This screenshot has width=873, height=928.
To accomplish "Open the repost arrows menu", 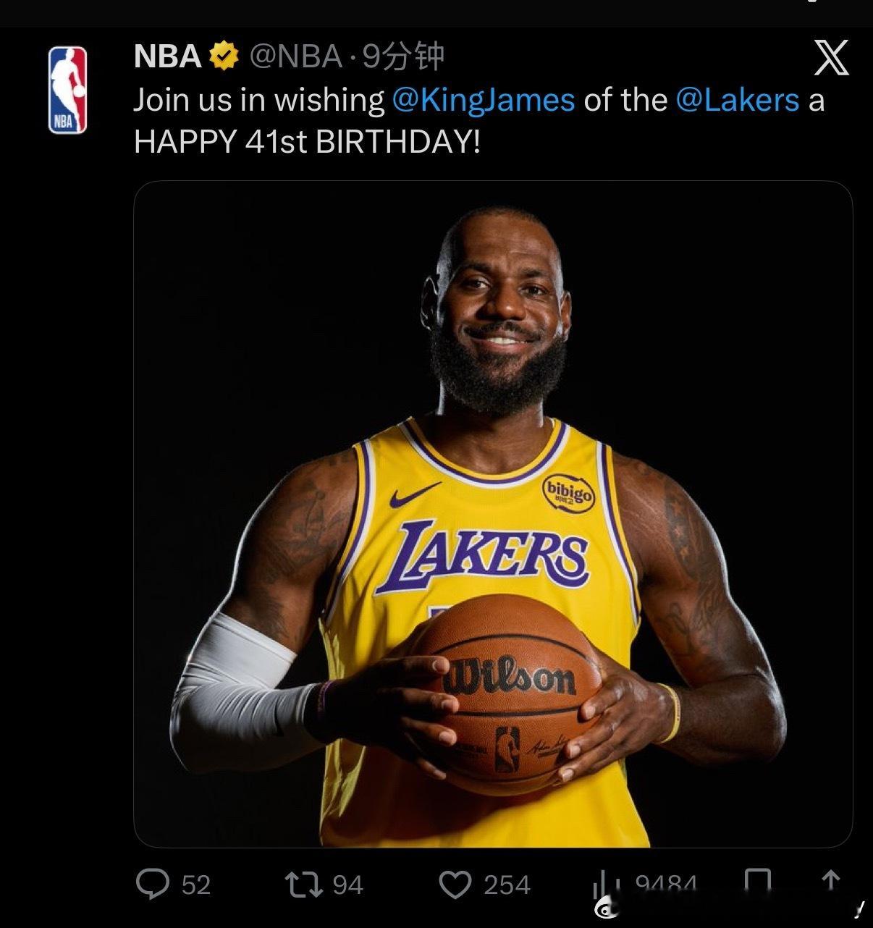I will coord(303,884).
